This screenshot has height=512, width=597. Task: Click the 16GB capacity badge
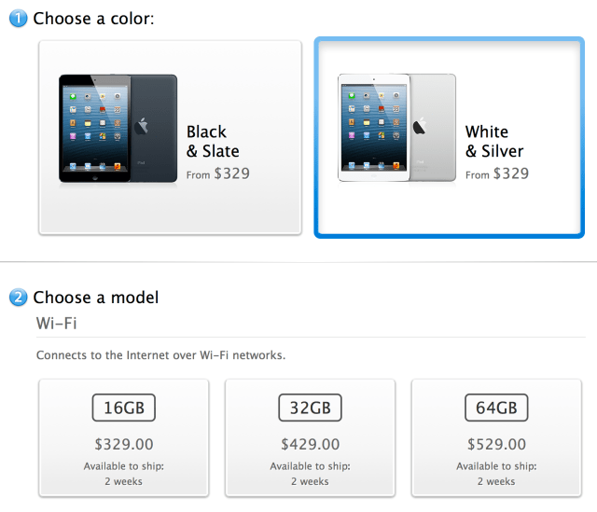pyautogui.click(x=123, y=408)
